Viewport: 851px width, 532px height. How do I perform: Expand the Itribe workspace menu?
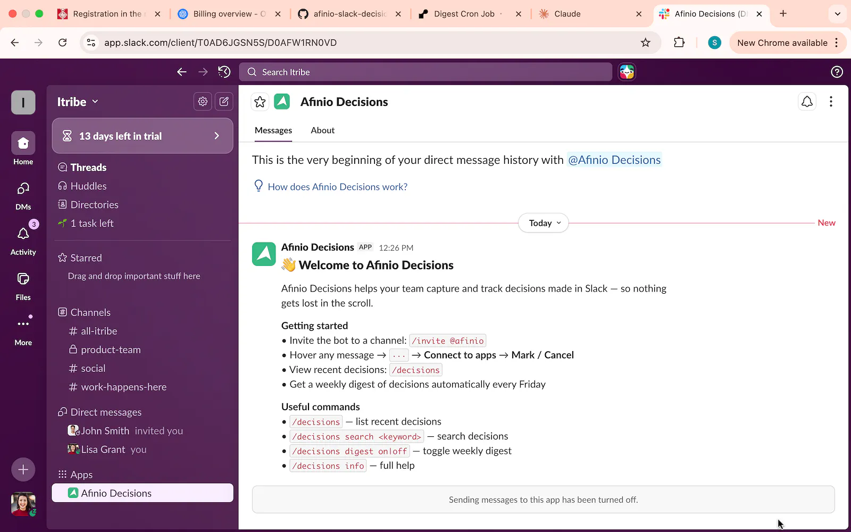tap(78, 102)
